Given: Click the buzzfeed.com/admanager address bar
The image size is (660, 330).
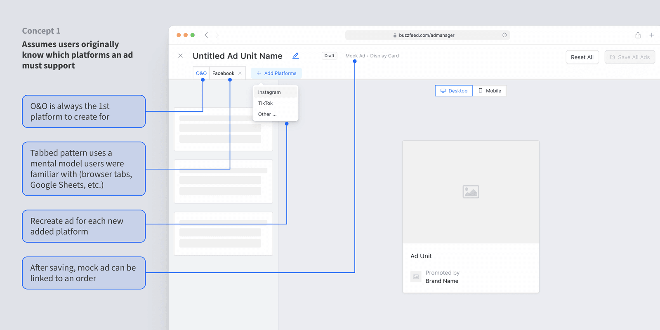Looking at the screenshot, I should (x=427, y=35).
